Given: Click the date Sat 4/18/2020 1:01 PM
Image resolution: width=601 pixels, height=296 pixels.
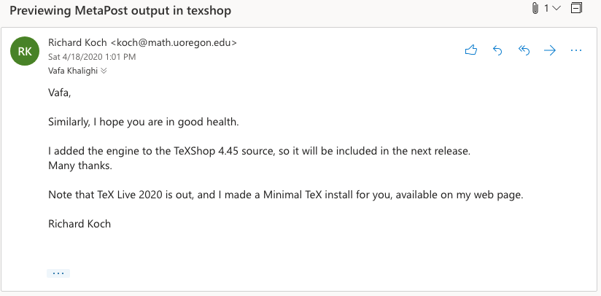Looking at the screenshot, I should click(92, 57).
